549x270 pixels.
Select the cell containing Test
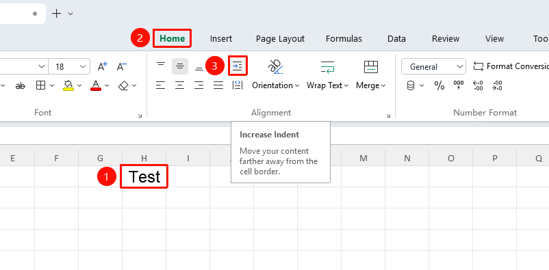[x=144, y=176]
